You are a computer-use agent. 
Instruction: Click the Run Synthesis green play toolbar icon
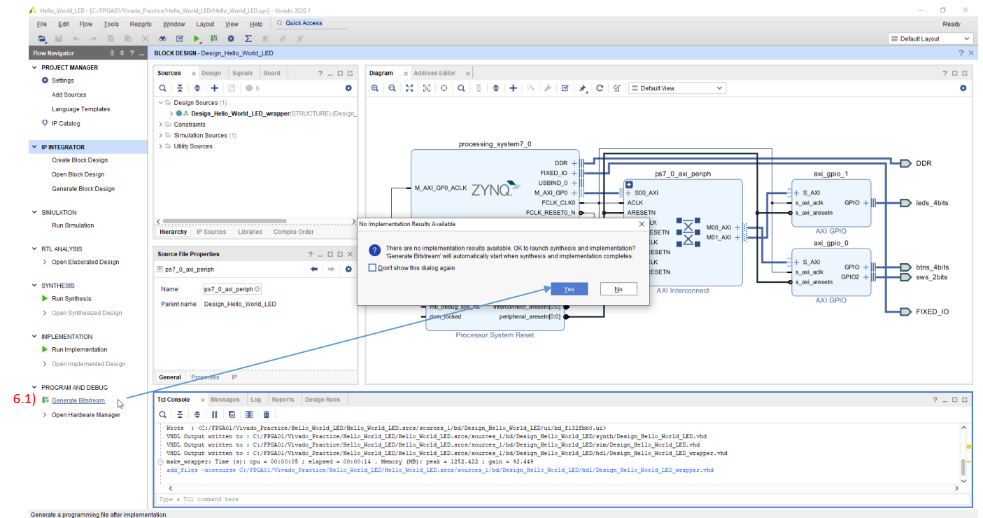pyautogui.click(x=197, y=38)
